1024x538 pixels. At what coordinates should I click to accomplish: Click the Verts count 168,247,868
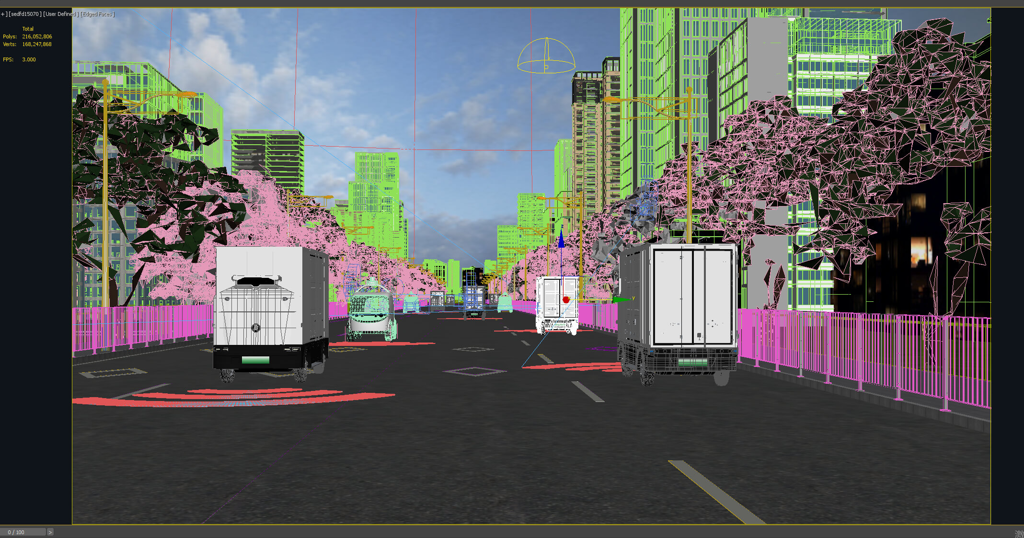pyautogui.click(x=37, y=44)
